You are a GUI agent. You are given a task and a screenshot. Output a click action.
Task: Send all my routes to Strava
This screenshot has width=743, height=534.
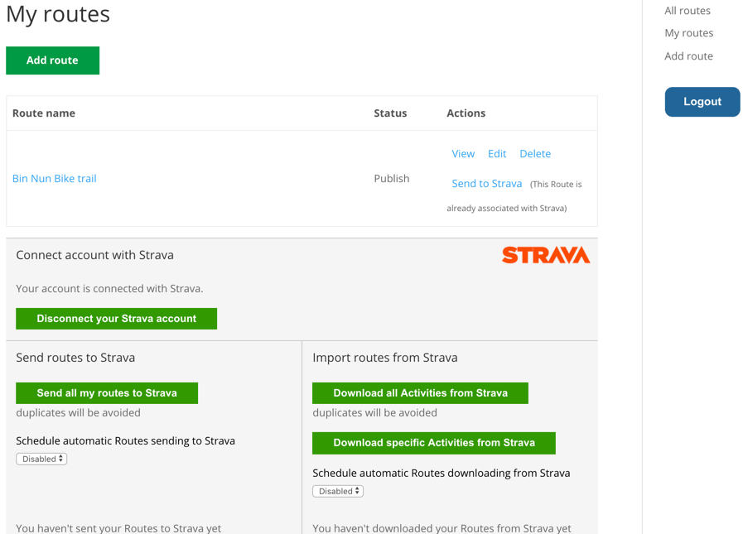107,393
